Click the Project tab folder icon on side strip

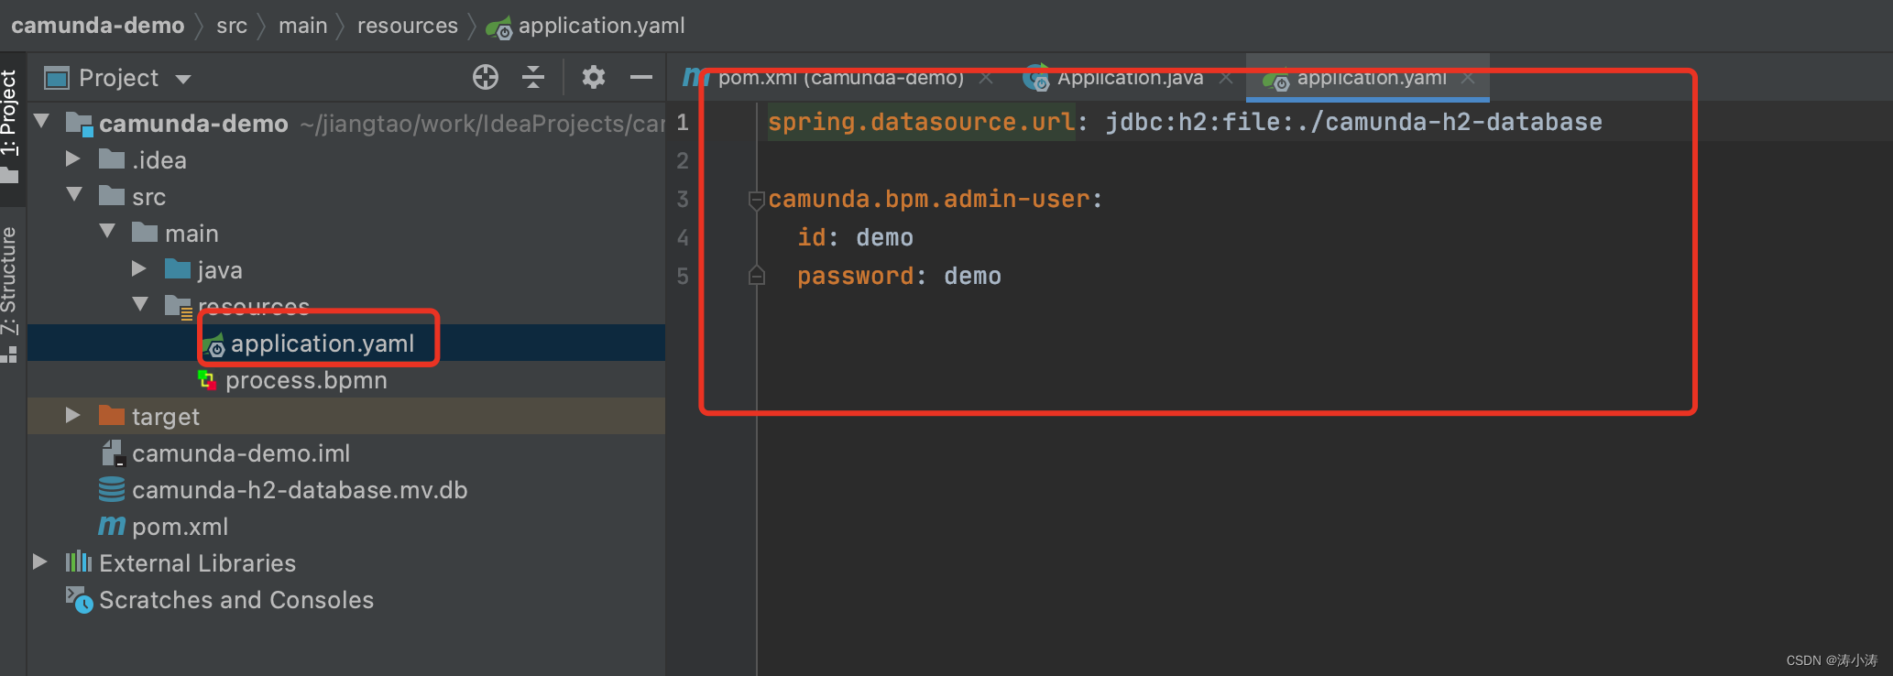tap(9, 176)
